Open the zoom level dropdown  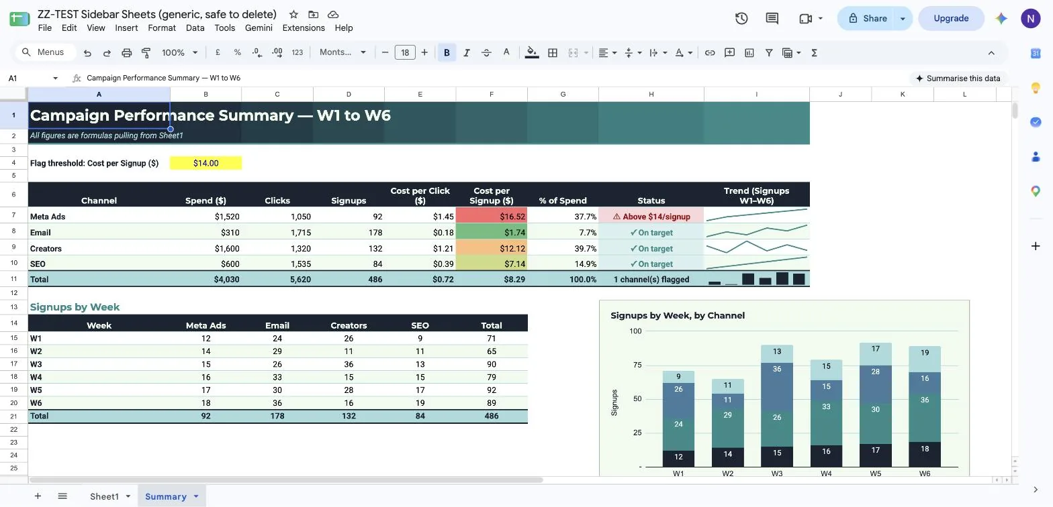click(x=180, y=52)
